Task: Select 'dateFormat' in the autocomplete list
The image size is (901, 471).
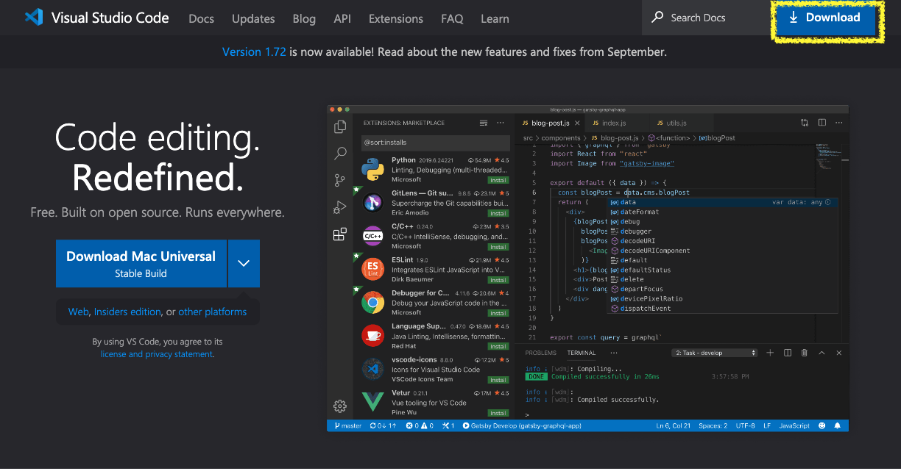Action: [x=721, y=212]
